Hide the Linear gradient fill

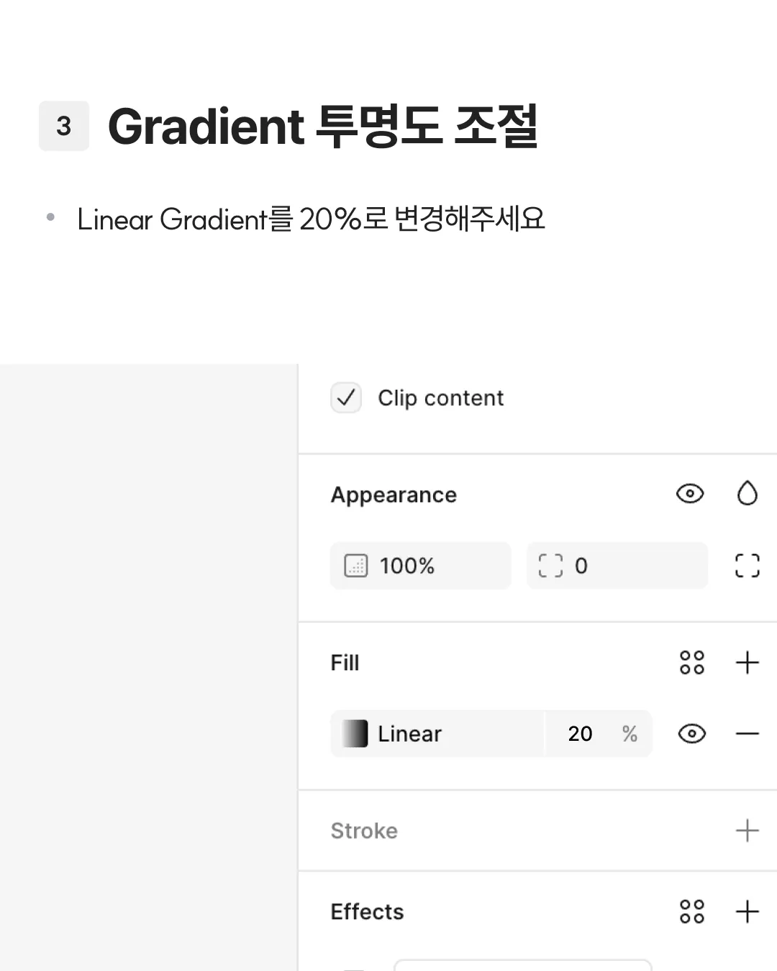(x=691, y=734)
